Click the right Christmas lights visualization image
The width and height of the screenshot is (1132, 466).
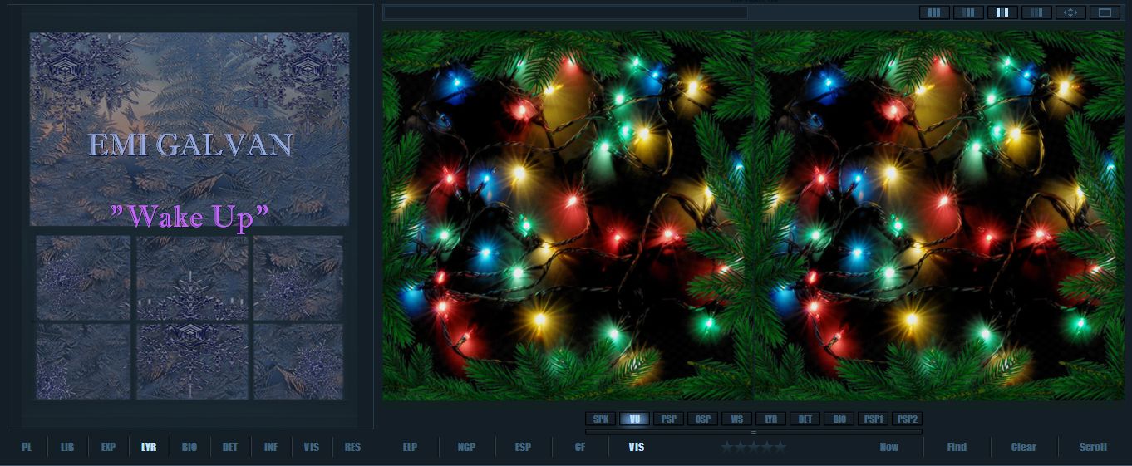pyautogui.click(x=939, y=216)
